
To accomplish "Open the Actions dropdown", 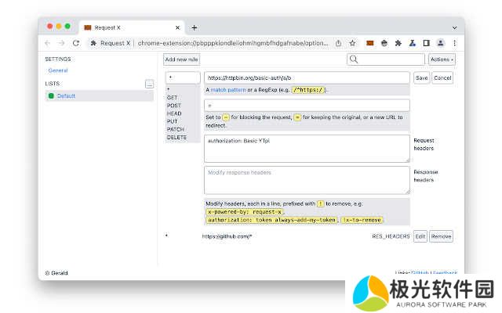I will point(442,59).
